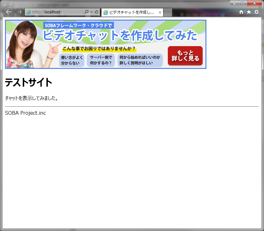Click the こんな事でお困りではありませんか？ text

coord(99,49)
